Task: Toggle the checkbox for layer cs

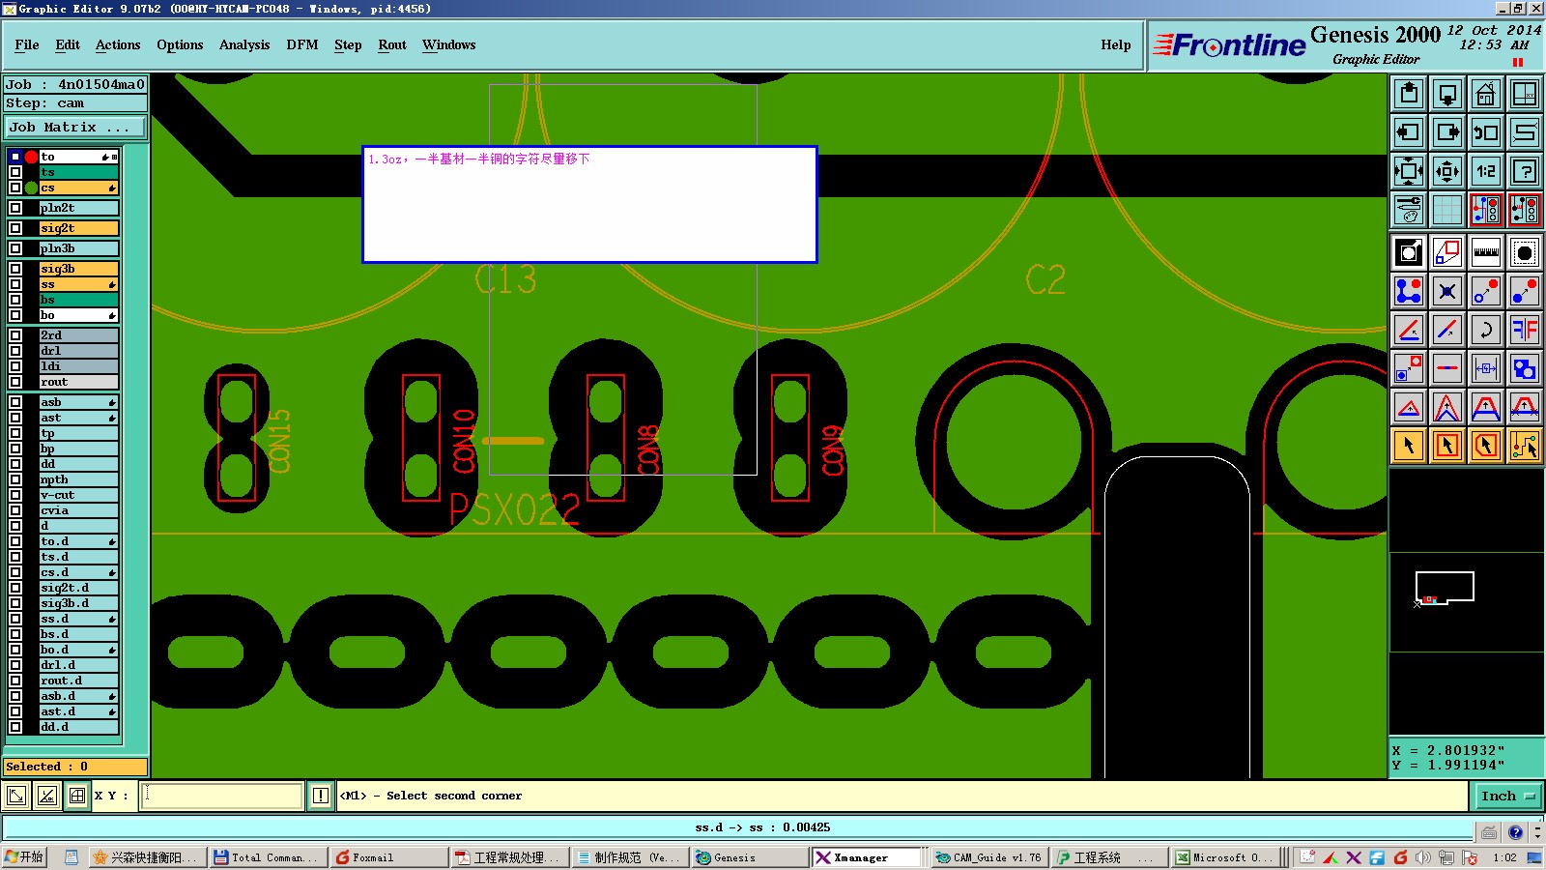Action: pyautogui.click(x=15, y=188)
